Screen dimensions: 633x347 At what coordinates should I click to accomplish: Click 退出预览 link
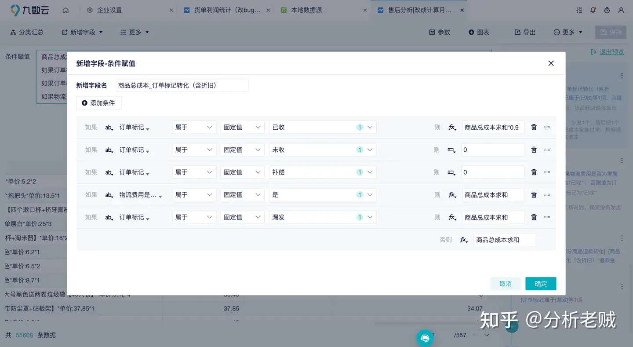[608, 52]
